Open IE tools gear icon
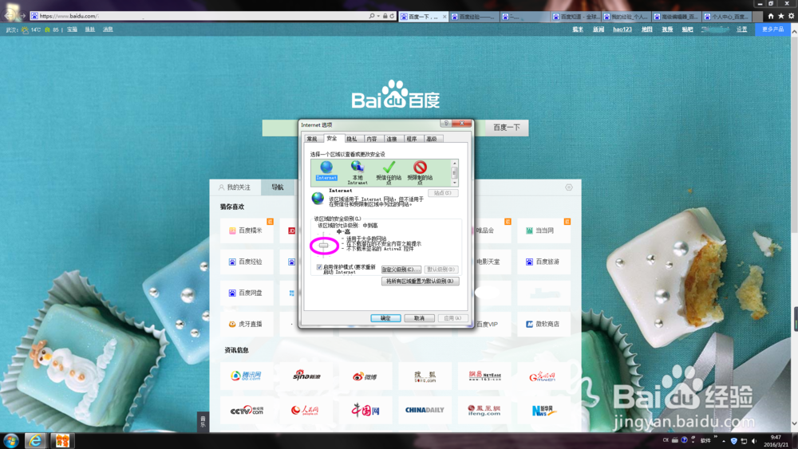This screenshot has height=449, width=798. [x=791, y=16]
